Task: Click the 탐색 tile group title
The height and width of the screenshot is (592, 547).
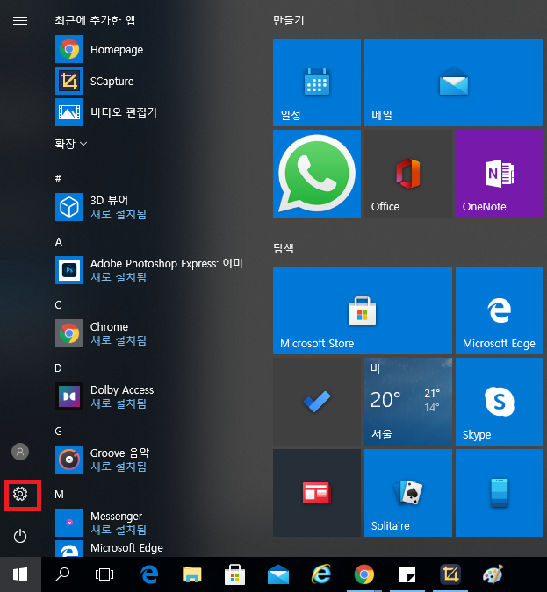Action: click(x=284, y=248)
